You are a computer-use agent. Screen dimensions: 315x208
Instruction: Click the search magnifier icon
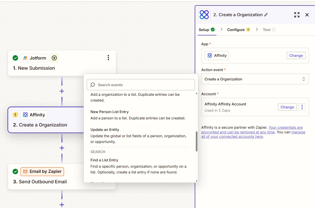pyautogui.click(x=93, y=85)
